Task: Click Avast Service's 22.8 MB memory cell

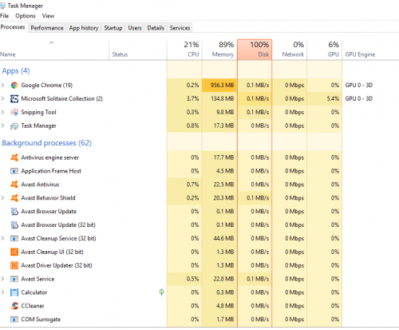Action: [219, 279]
